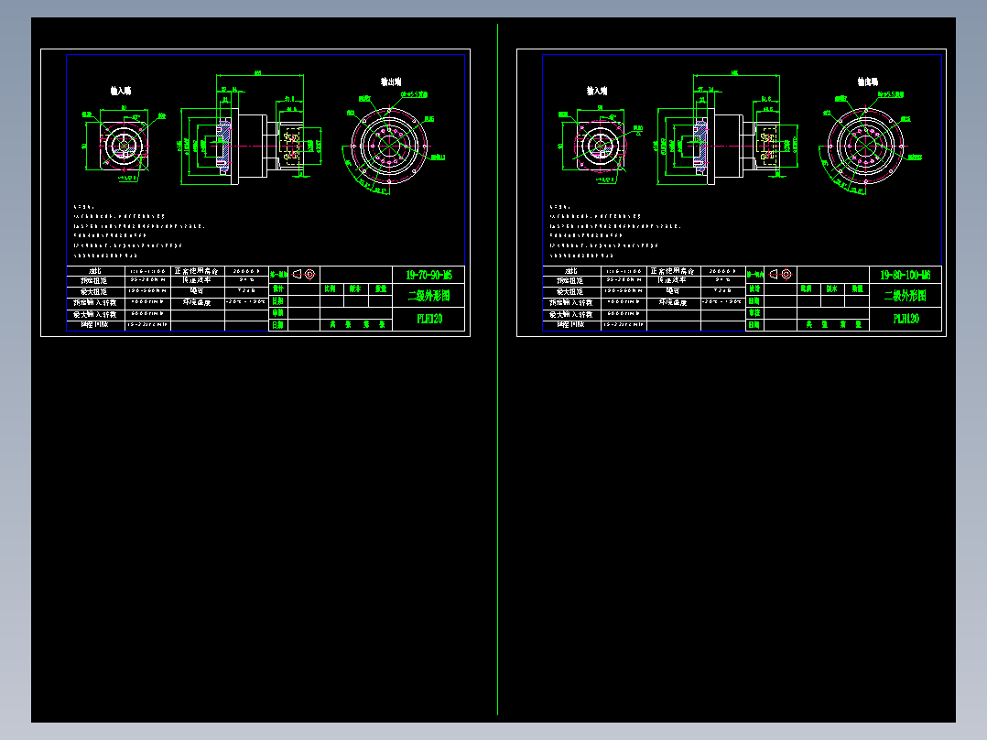Select the 比例 field in right title block

804,287
